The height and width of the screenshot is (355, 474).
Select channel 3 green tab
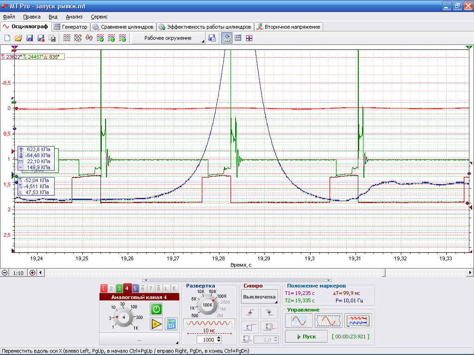(x=119, y=288)
